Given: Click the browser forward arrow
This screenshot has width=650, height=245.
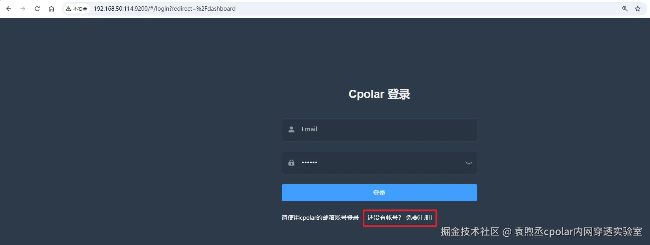Looking at the screenshot, I should (23, 9).
